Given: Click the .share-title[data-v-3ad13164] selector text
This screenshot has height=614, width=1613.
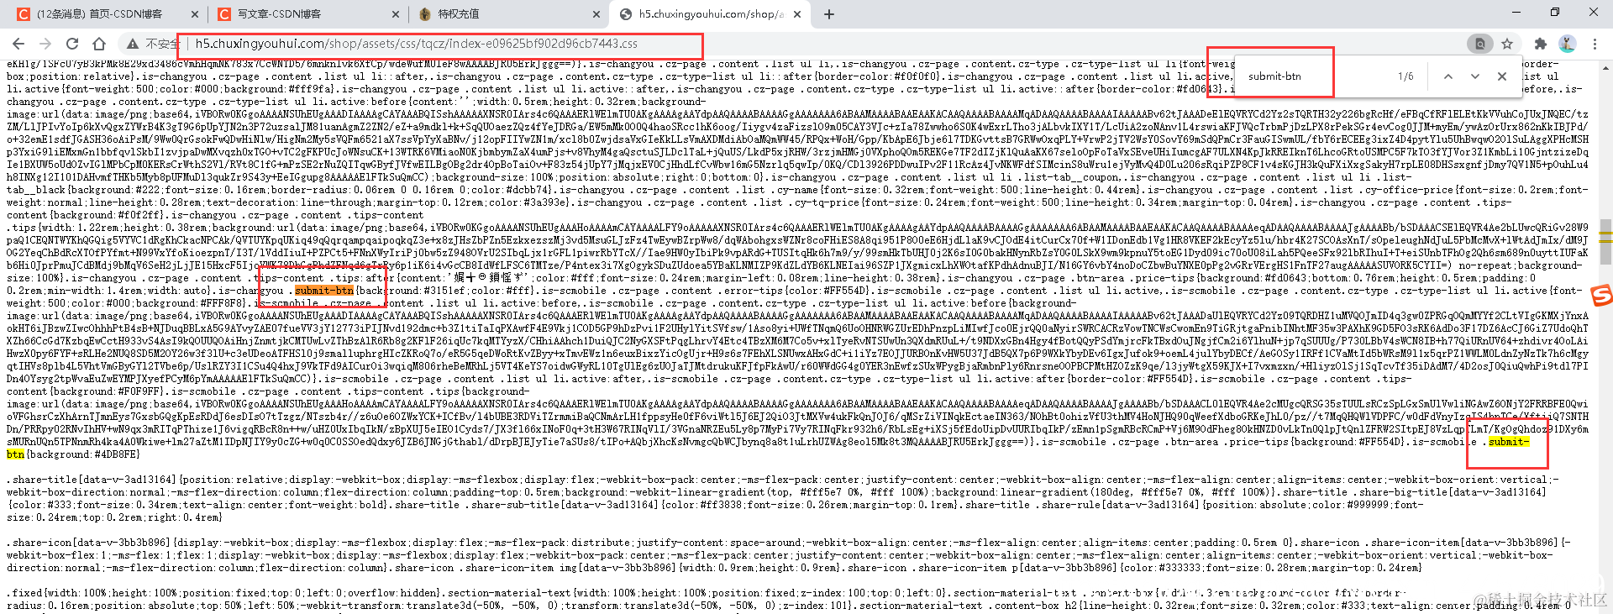Looking at the screenshot, I should (92, 480).
